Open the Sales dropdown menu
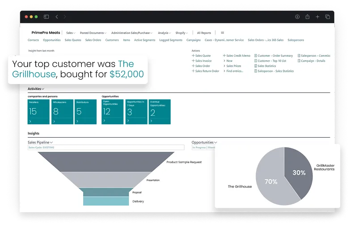This screenshot has height=227, width=354. (71, 33)
